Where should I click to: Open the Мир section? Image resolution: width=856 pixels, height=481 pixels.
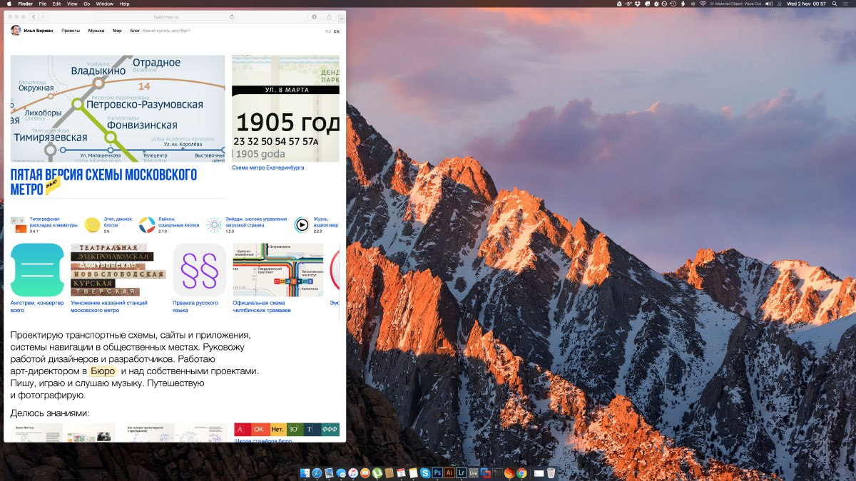coord(117,31)
